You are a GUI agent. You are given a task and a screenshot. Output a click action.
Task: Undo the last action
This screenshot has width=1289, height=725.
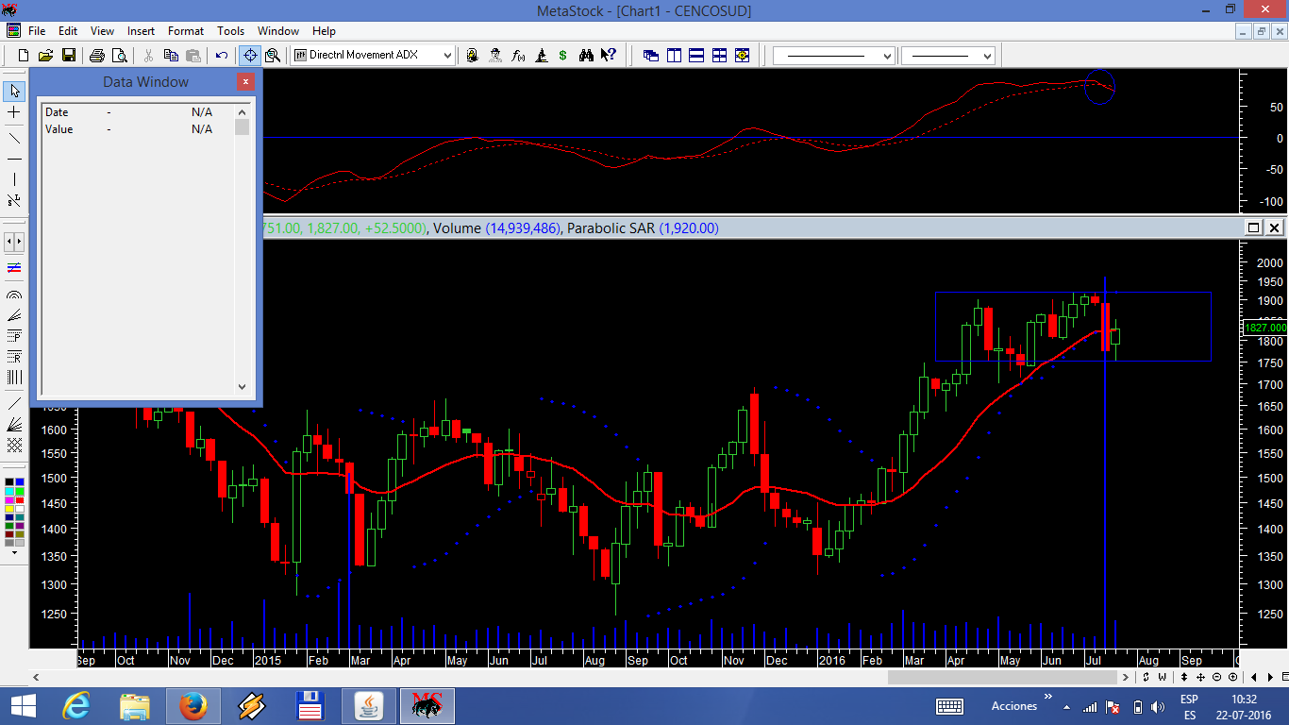[x=222, y=55]
